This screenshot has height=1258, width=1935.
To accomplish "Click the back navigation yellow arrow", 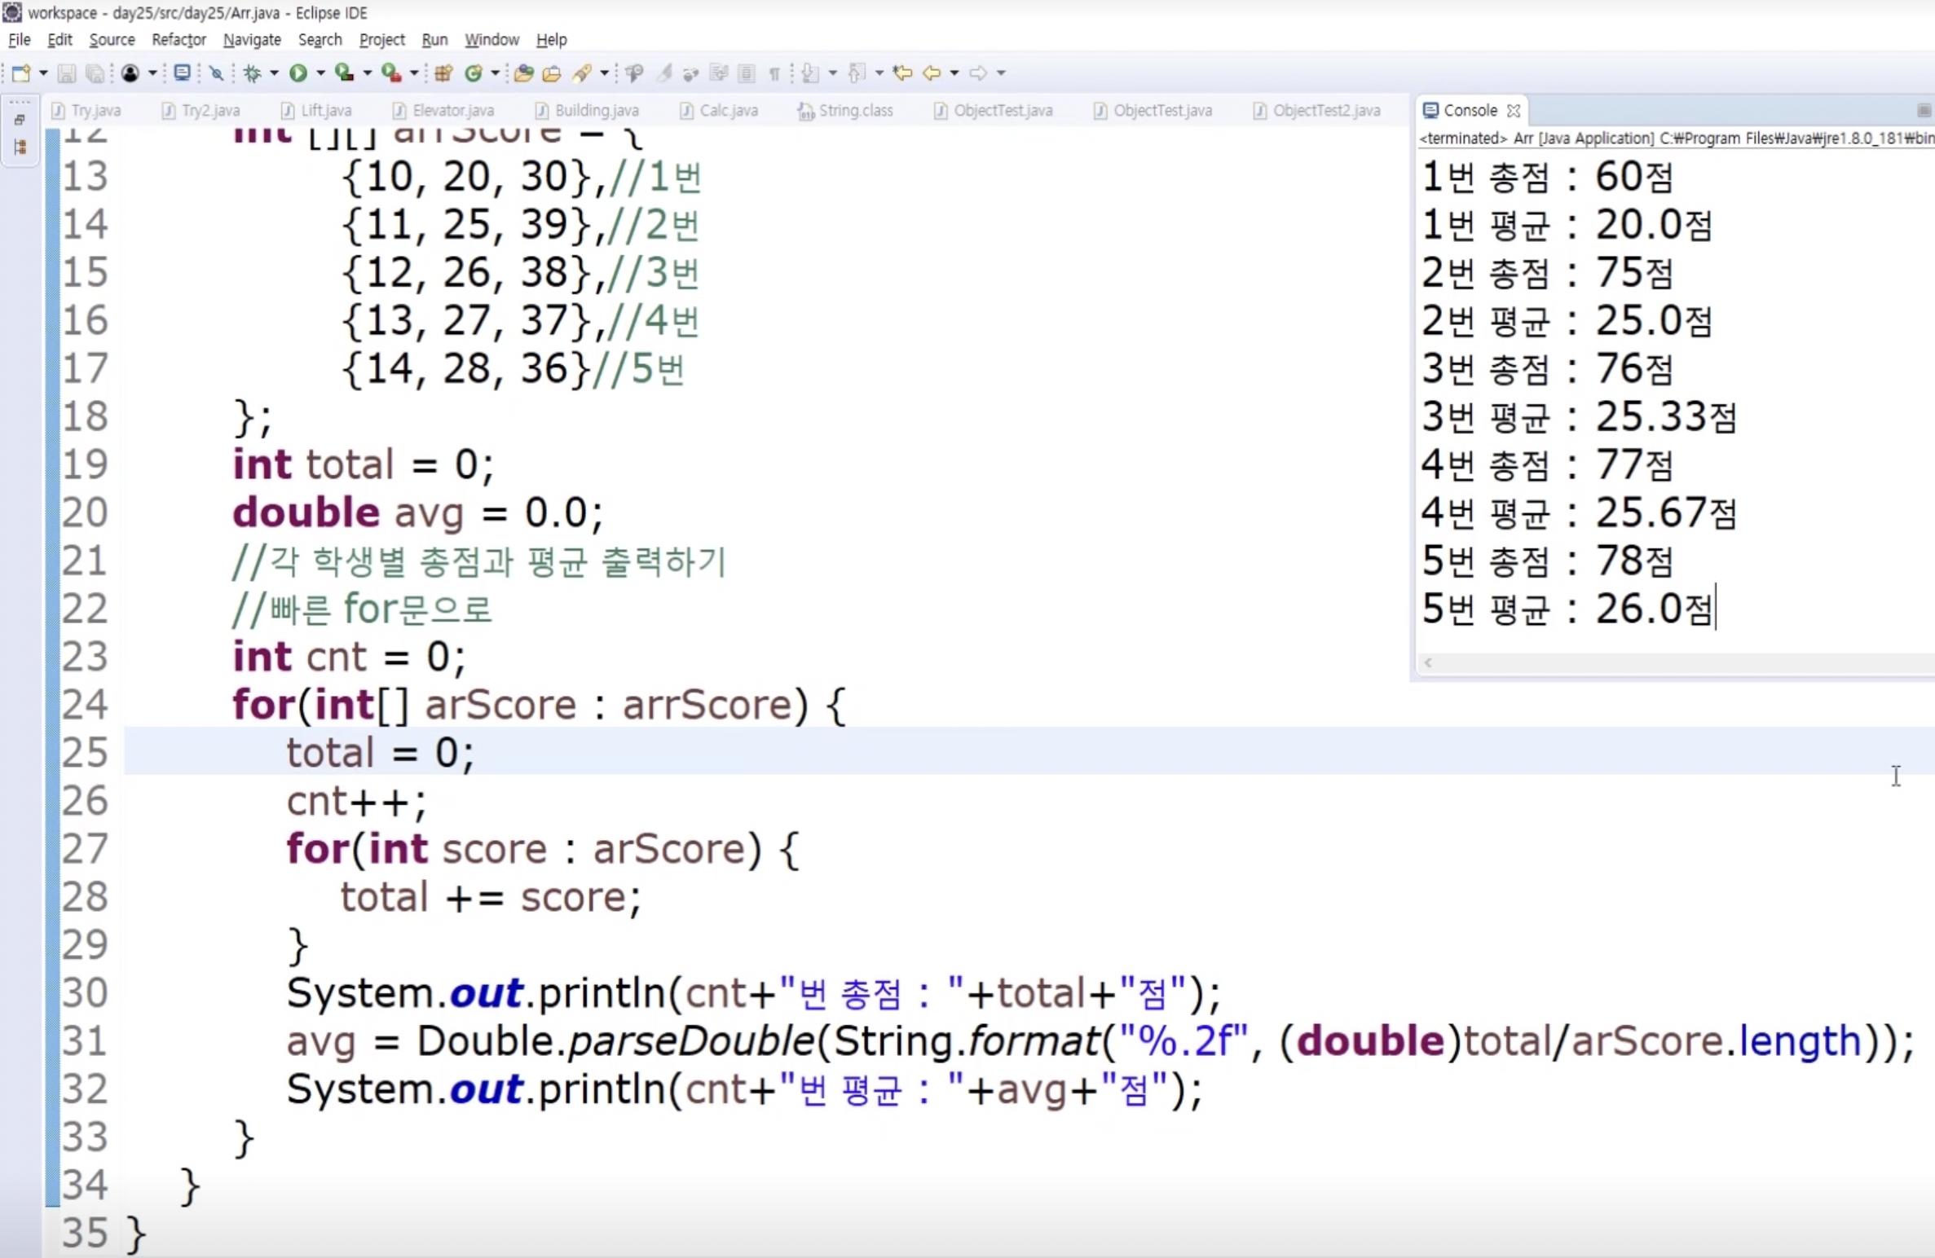I will tap(932, 73).
